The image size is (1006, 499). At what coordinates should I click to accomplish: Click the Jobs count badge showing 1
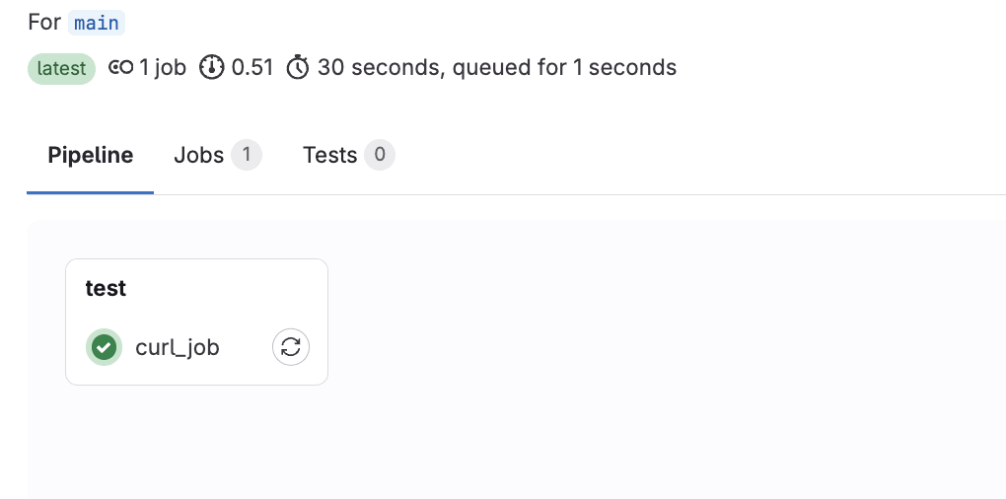(x=247, y=155)
